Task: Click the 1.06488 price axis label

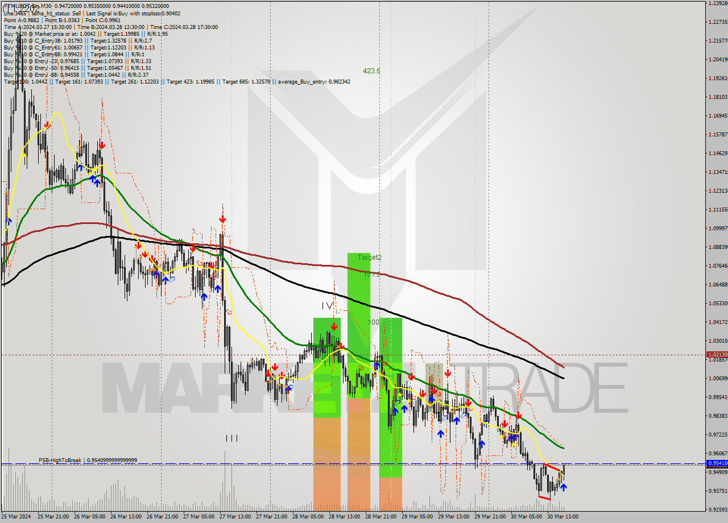Action: click(718, 285)
